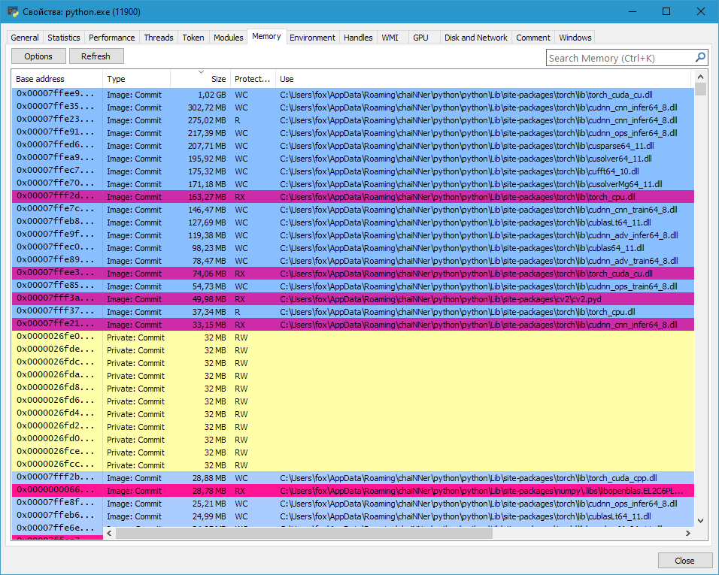The image size is (719, 575).
Task: Sort by Type column header
Action: pyautogui.click(x=136, y=79)
